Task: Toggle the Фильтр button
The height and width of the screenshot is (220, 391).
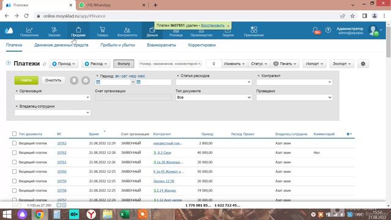Action: [123, 64]
